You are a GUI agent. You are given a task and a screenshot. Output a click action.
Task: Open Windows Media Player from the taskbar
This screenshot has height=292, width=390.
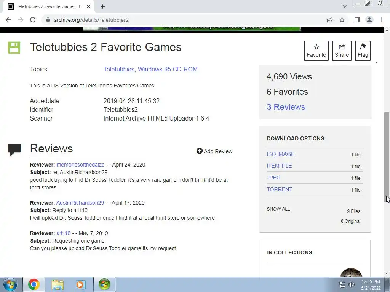click(x=81, y=284)
